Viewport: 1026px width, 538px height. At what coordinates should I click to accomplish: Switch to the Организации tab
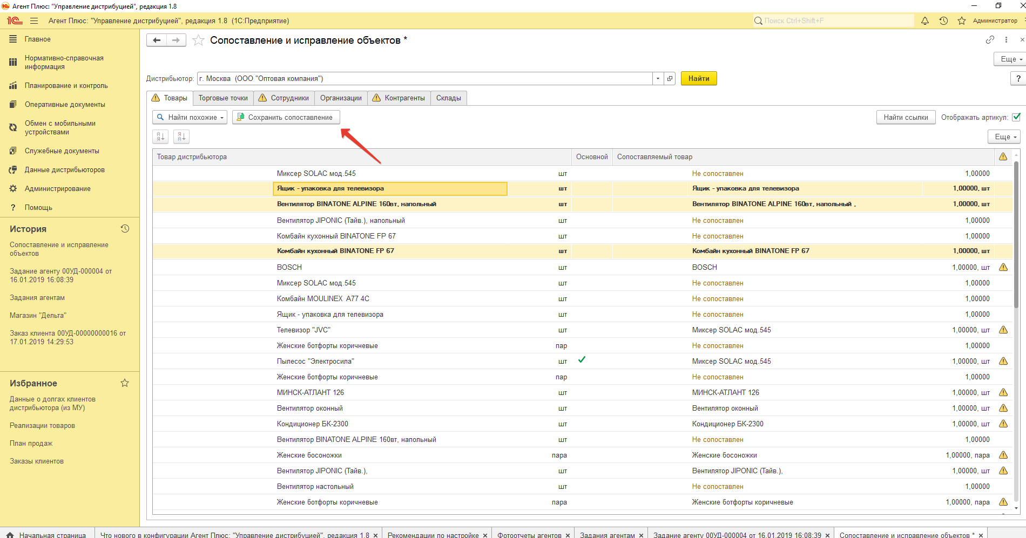click(341, 98)
